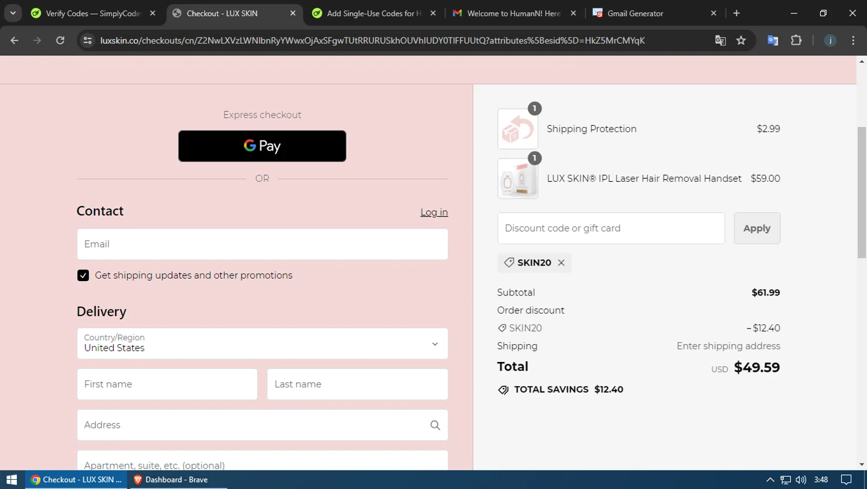Open Checkout - LUX SKIN taskbar Chrome item
This screenshot has height=489, width=867.
76,480
